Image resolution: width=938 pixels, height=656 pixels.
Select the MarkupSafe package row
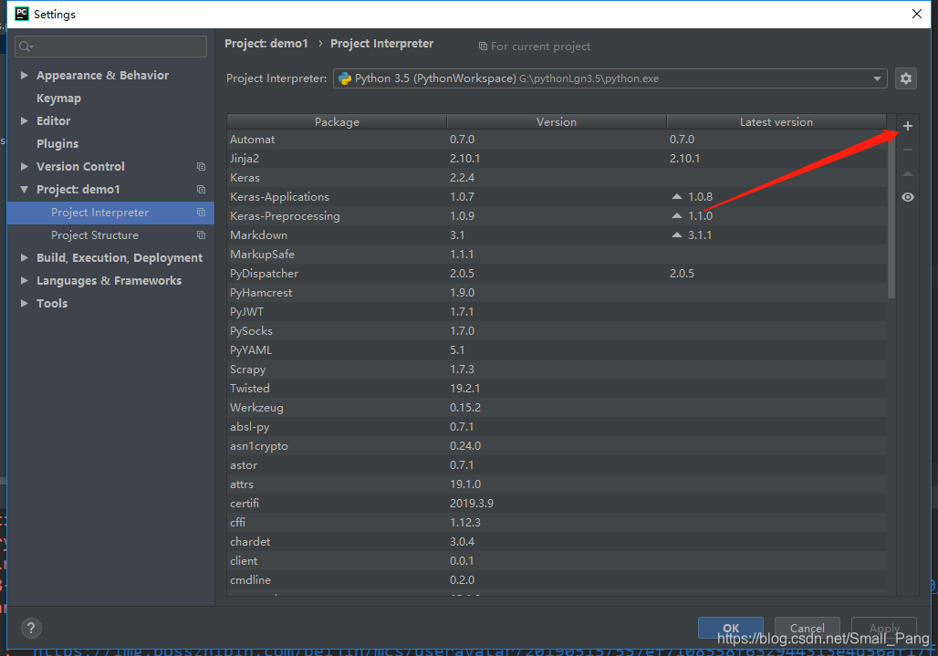coord(557,255)
